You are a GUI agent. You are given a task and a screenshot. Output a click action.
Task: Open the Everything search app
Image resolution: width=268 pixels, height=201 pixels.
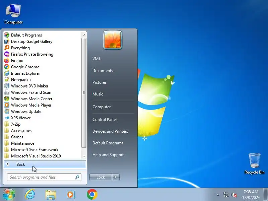pyautogui.click(x=17, y=48)
